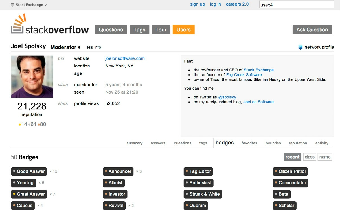Image resolution: width=340 pixels, height=210 pixels.
Task: Open the Altruist badge
Action: pyautogui.click(x=114, y=183)
